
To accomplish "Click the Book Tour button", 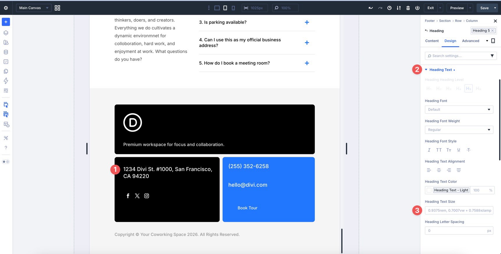I will pos(247,208).
